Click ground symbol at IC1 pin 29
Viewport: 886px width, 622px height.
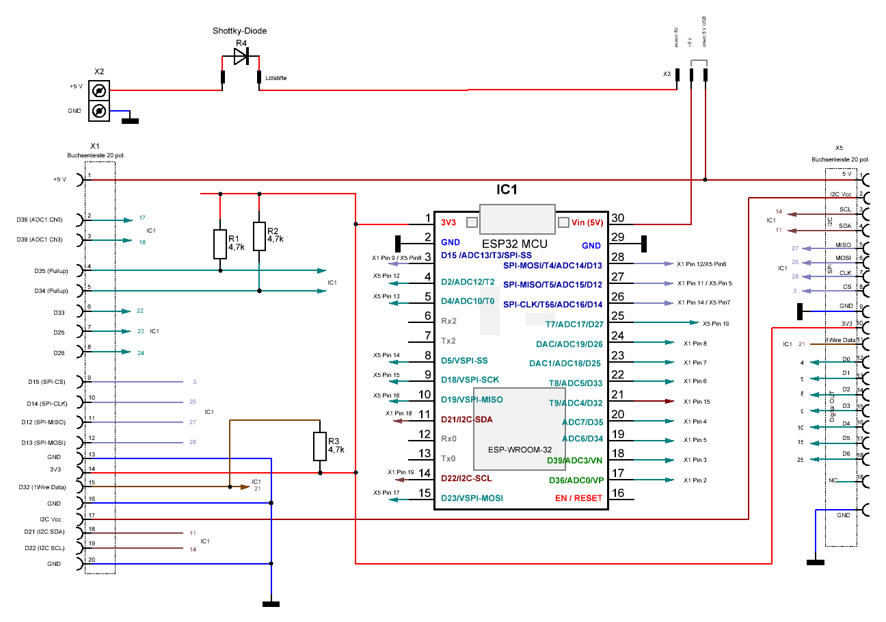click(x=643, y=243)
